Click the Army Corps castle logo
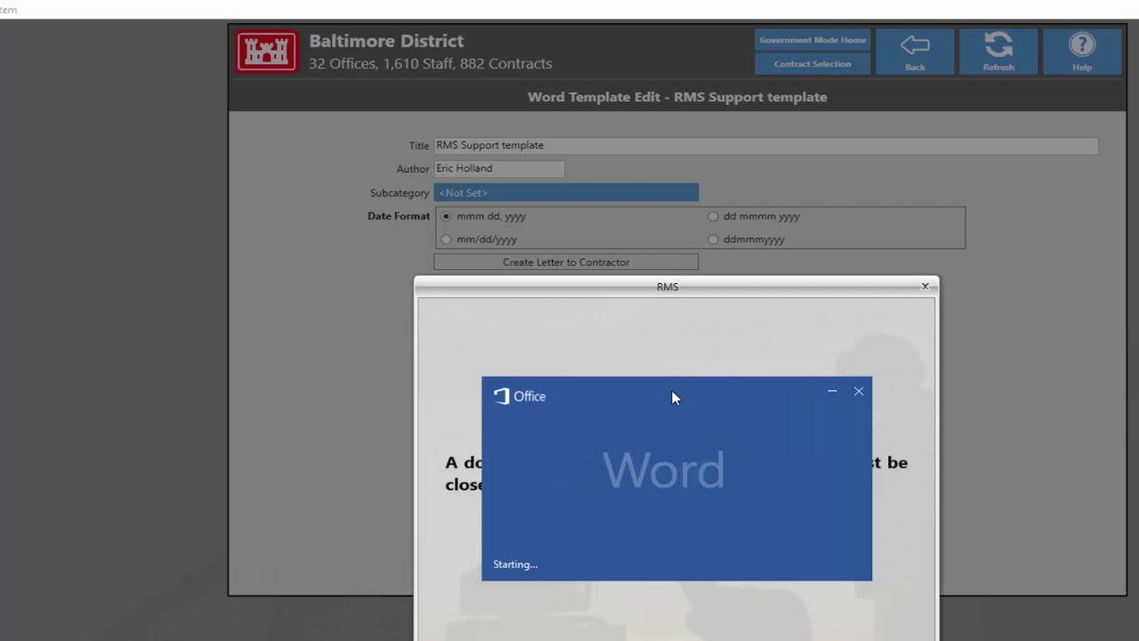 [x=267, y=52]
